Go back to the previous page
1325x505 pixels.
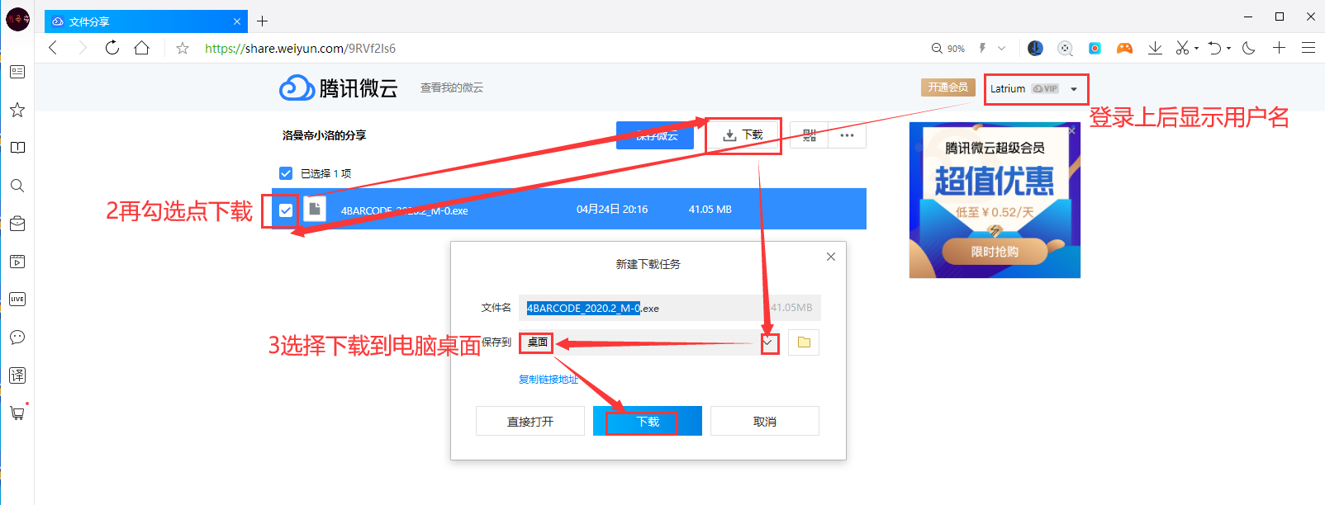pyautogui.click(x=53, y=48)
